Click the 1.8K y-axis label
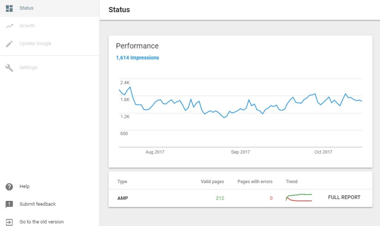The image size is (380, 226). (125, 99)
